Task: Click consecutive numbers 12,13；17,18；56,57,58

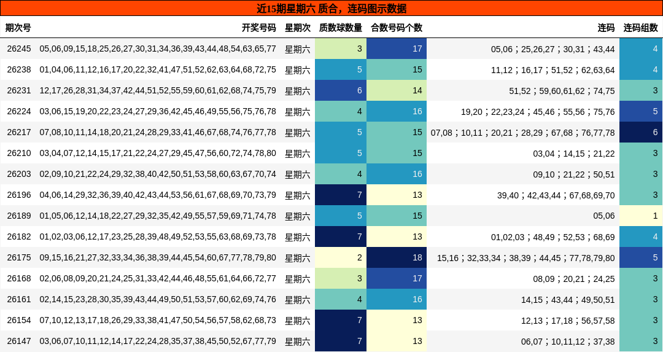Action: click(x=568, y=321)
